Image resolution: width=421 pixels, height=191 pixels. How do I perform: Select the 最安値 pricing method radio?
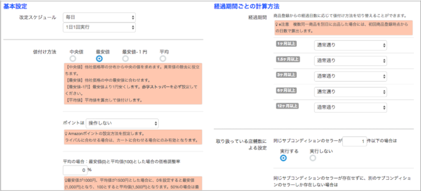(x=99, y=59)
